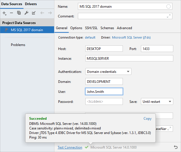Copy the connection test result

point(147,119)
